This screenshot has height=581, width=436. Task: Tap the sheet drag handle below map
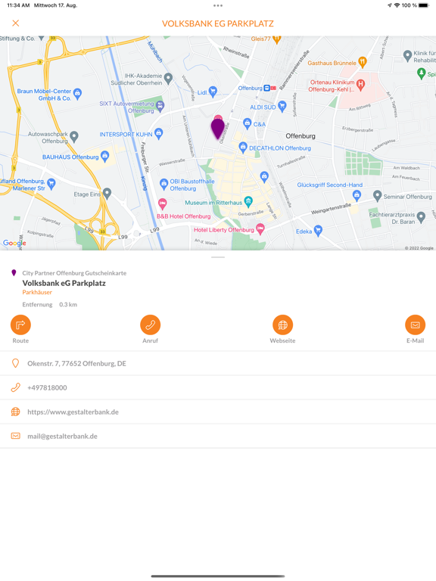coord(218,257)
